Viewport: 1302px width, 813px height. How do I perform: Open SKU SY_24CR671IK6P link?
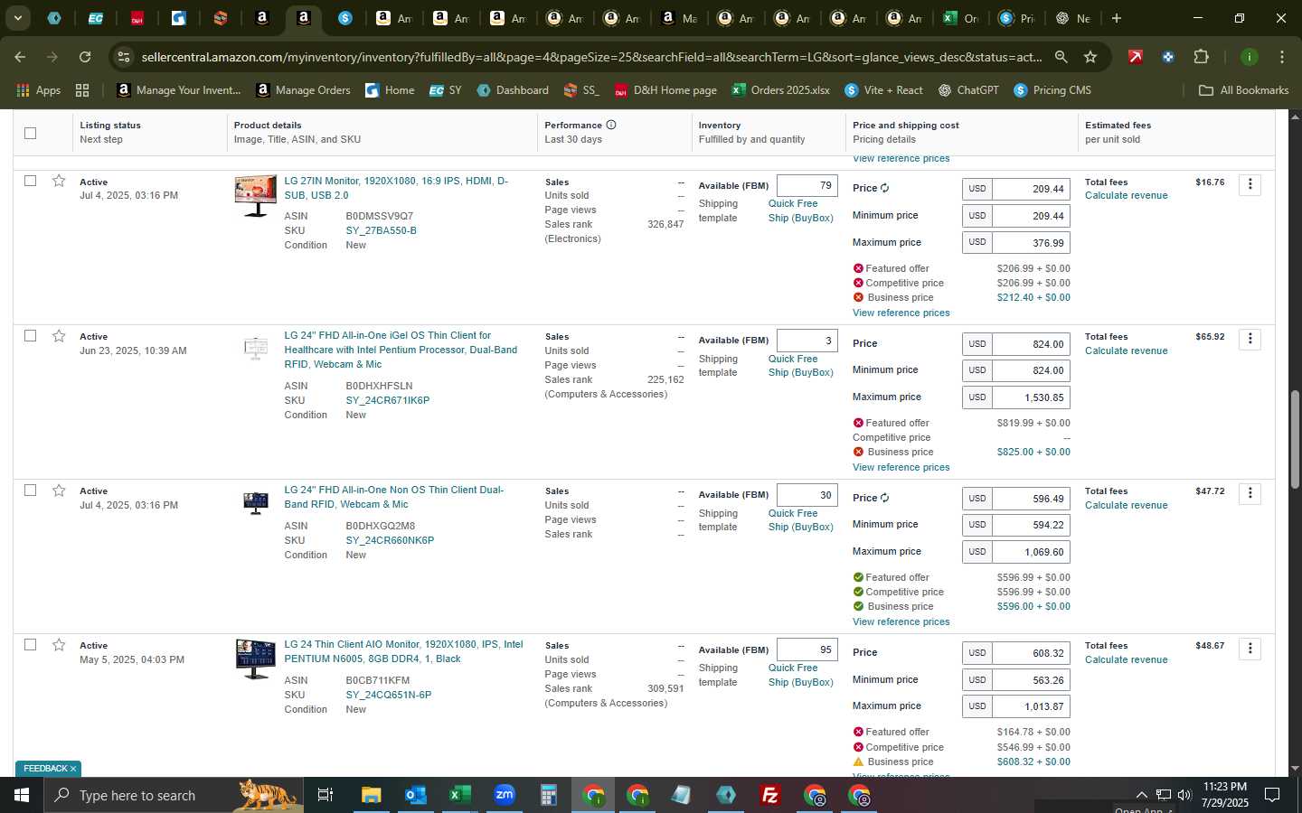pos(387,400)
